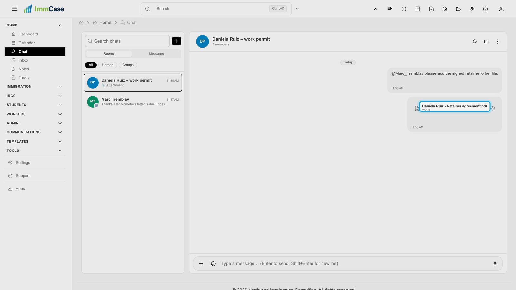This screenshot has height=290, width=516.
Task: Open the hamburger navigation menu
Action: coord(15,9)
